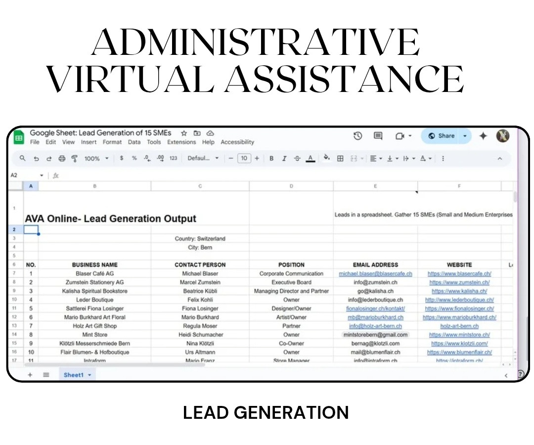Open the Extensions menu
This screenshot has height=445, width=534.
pyautogui.click(x=181, y=142)
